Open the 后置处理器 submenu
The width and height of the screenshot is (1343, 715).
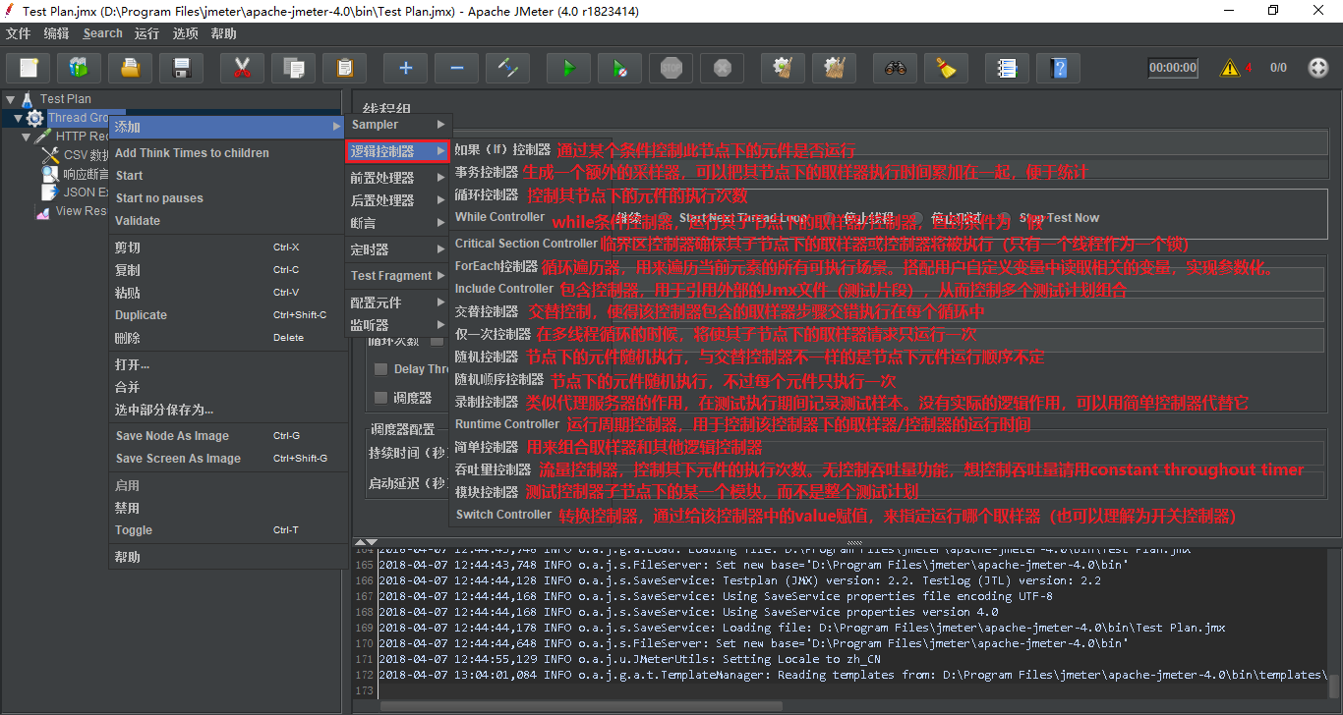coord(398,200)
